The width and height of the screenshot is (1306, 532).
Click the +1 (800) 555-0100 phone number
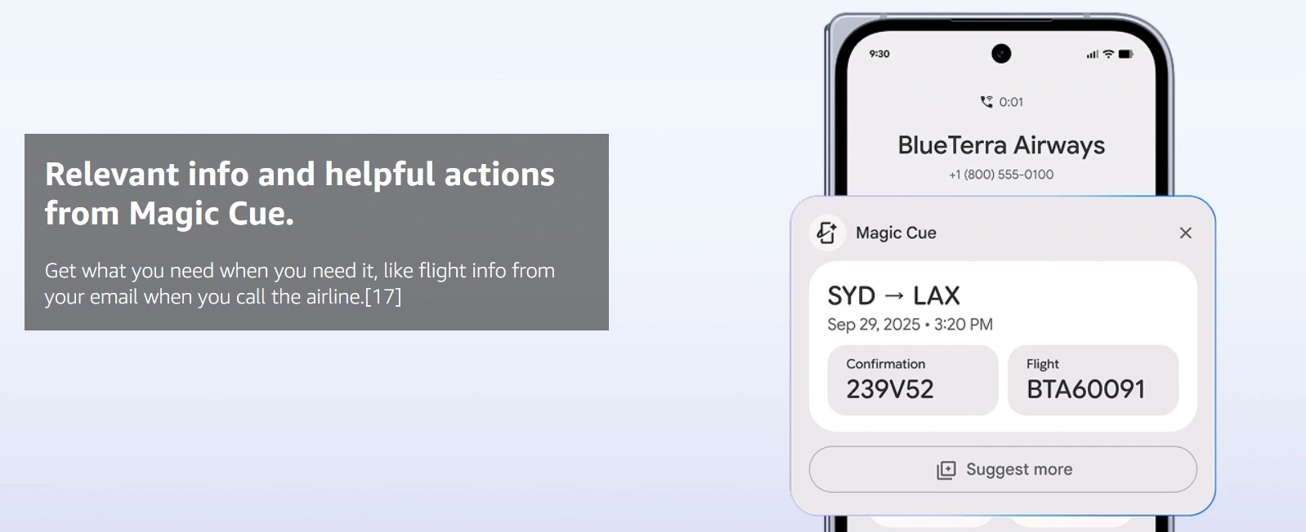[1001, 175]
